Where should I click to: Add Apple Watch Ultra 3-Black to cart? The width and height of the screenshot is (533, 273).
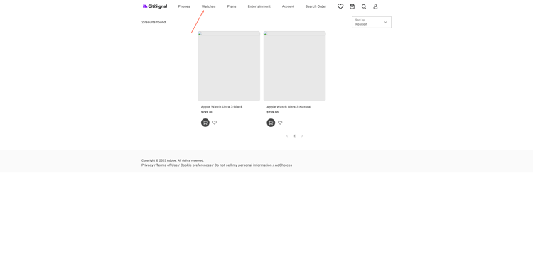(205, 123)
